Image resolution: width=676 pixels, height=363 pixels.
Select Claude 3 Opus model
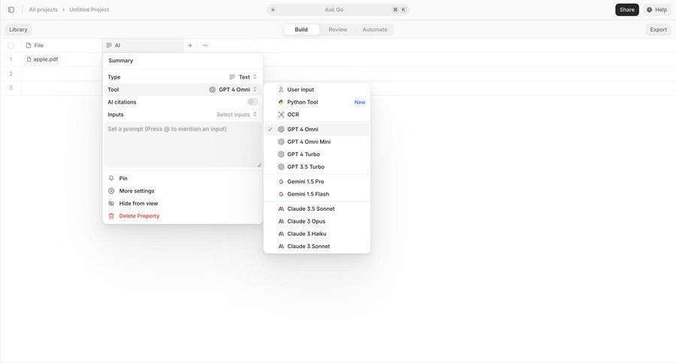tap(317, 221)
